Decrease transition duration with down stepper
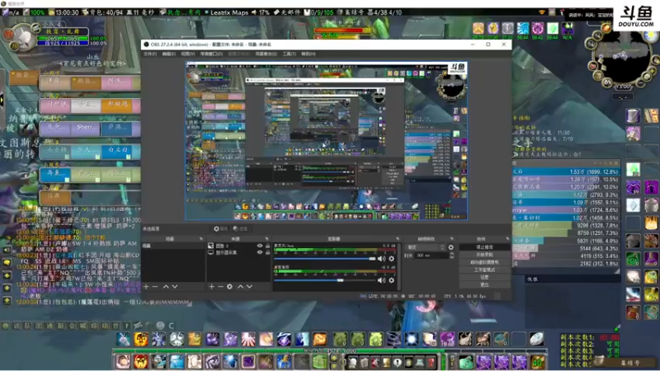 coord(451,257)
